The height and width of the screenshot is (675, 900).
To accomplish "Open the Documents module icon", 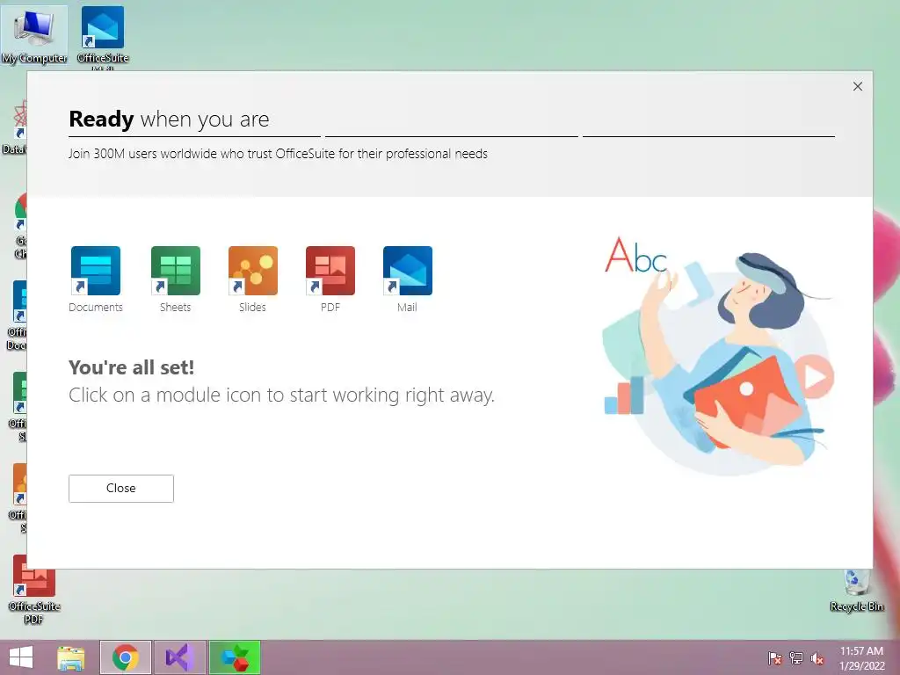I will coord(95,271).
